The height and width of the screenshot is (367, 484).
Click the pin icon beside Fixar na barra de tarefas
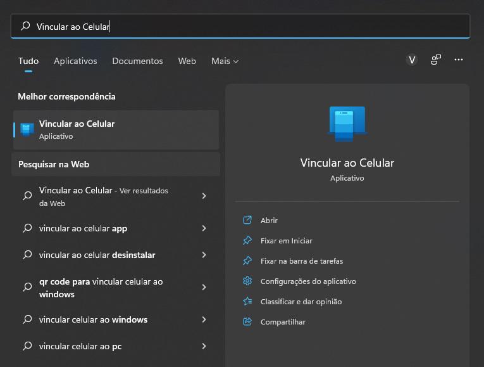pos(247,261)
